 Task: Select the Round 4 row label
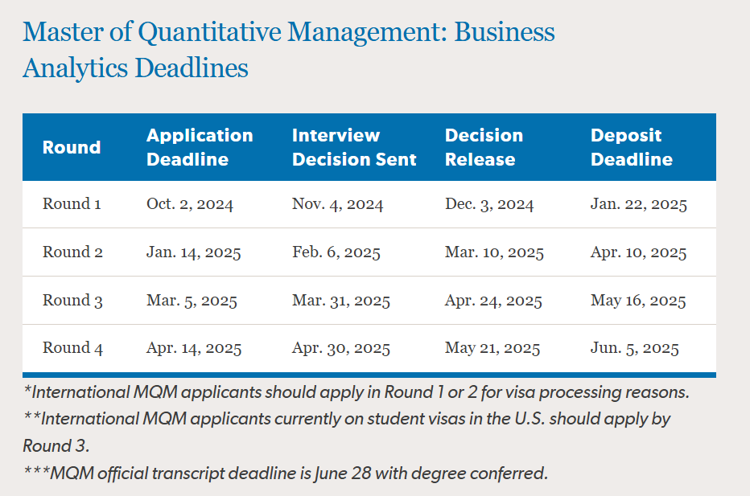tap(72, 349)
